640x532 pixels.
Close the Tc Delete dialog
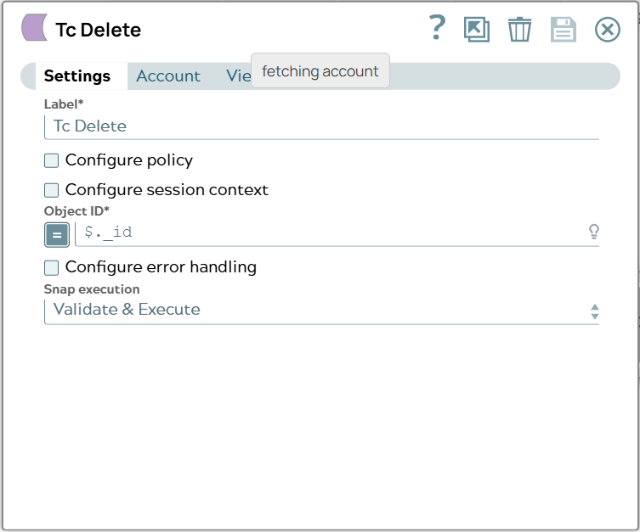608,30
